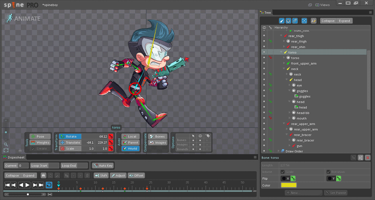Switch to the Dopesheet tab
The image size is (375, 200).
(x=14, y=157)
